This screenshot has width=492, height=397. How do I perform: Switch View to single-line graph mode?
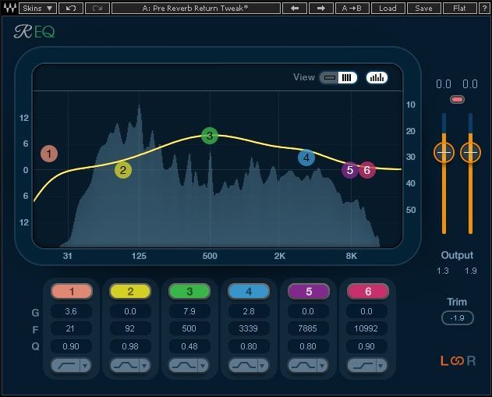coord(330,77)
